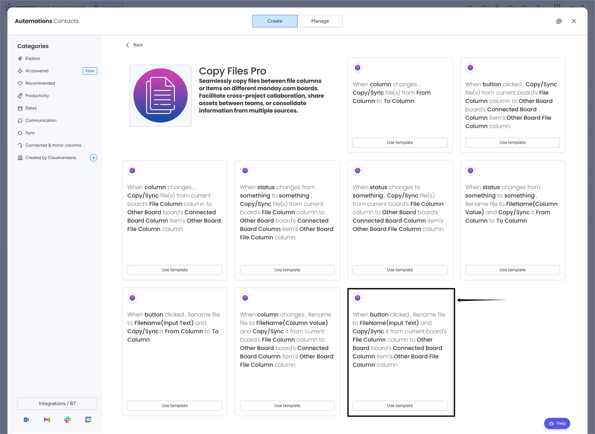This screenshot has width=595, height=434.
Task: Click the Help button
Action: tap(557, 423)
